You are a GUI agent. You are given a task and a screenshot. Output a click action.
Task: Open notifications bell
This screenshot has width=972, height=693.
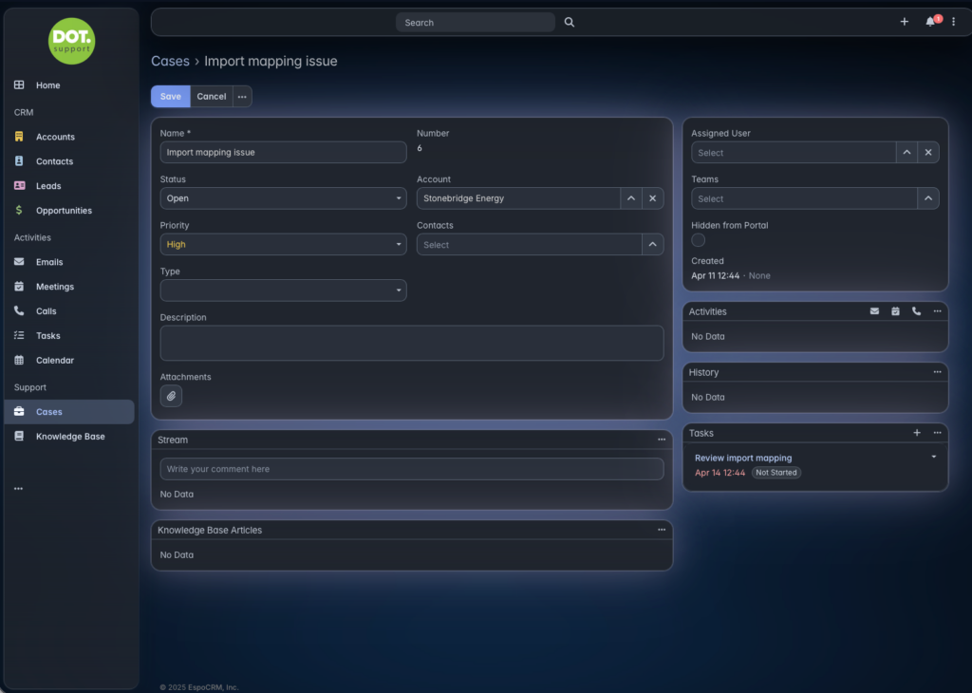pos(930,22)
